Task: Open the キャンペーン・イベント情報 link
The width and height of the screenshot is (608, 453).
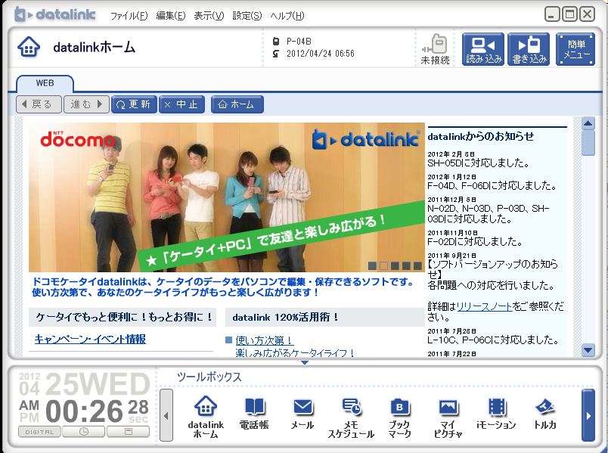Action: click(90, 340)
